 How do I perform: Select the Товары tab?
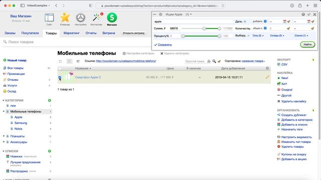pos(51,33)
